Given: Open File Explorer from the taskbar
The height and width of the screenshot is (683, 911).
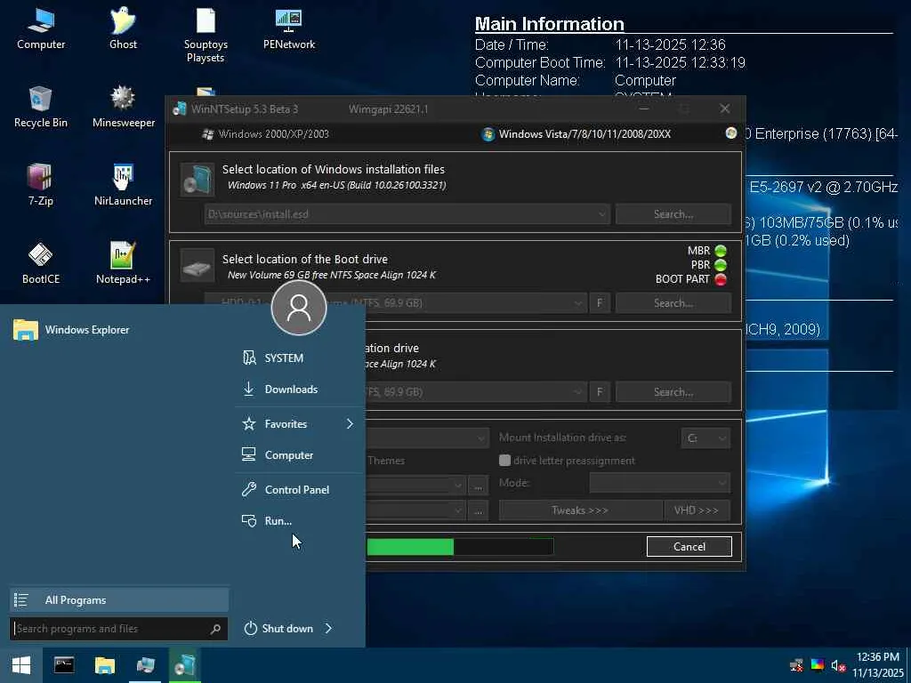Looking at the screenshot, I should tap(105, 665).
